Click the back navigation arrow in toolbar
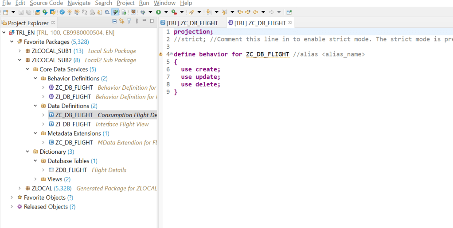 255,12
